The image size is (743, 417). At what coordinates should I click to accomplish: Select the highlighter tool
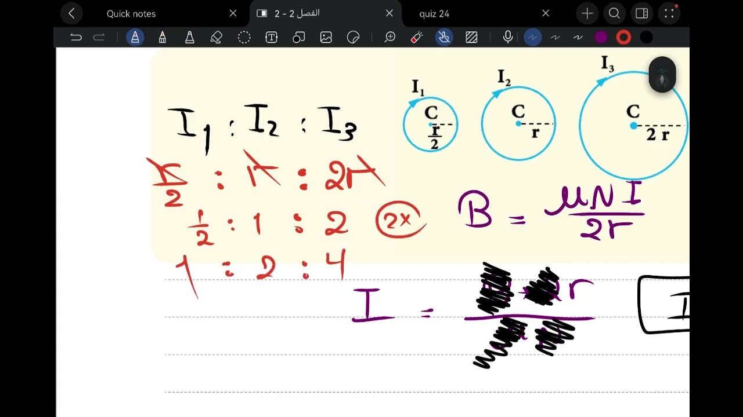(189, 38)
